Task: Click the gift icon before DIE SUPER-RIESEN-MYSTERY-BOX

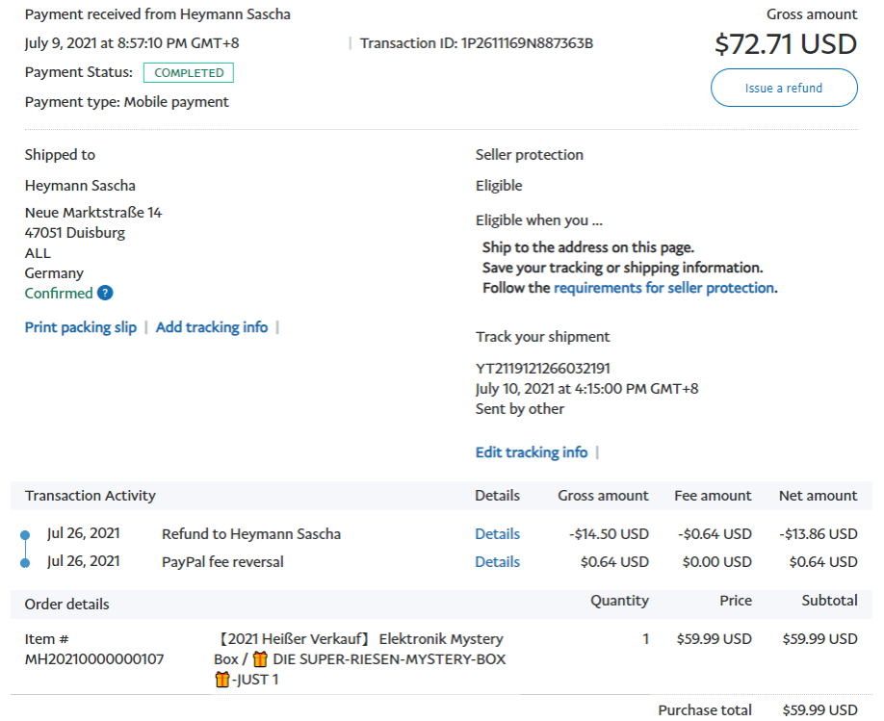Action: coord(260,659)
